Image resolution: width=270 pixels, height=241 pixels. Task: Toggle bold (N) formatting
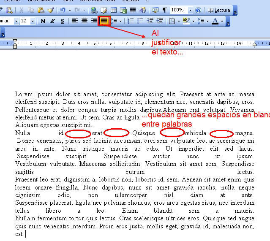tap(43, 21)
